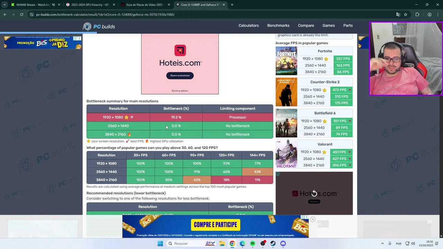Viewport: 443px width, 249px height.
Task: Click the 3840 × 2160 row in bottleneck summary
Action: pyautogui.click(x=180, y=134)
